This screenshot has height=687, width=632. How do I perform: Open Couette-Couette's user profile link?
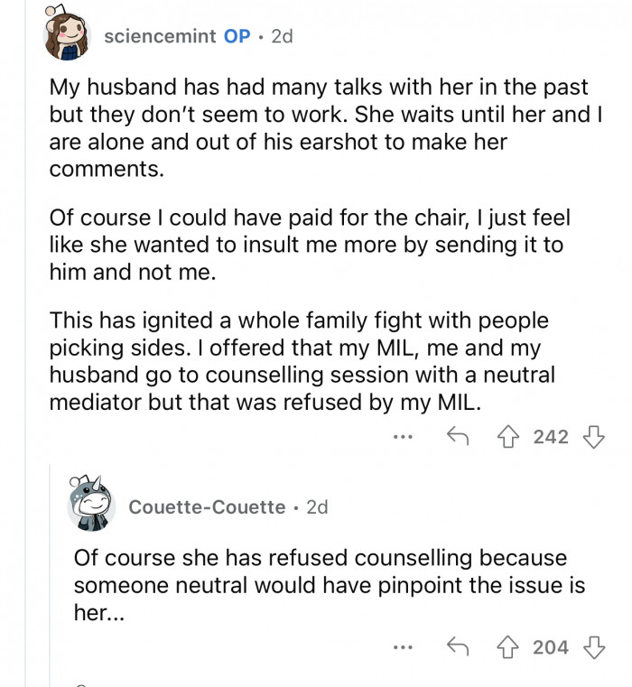207,507
